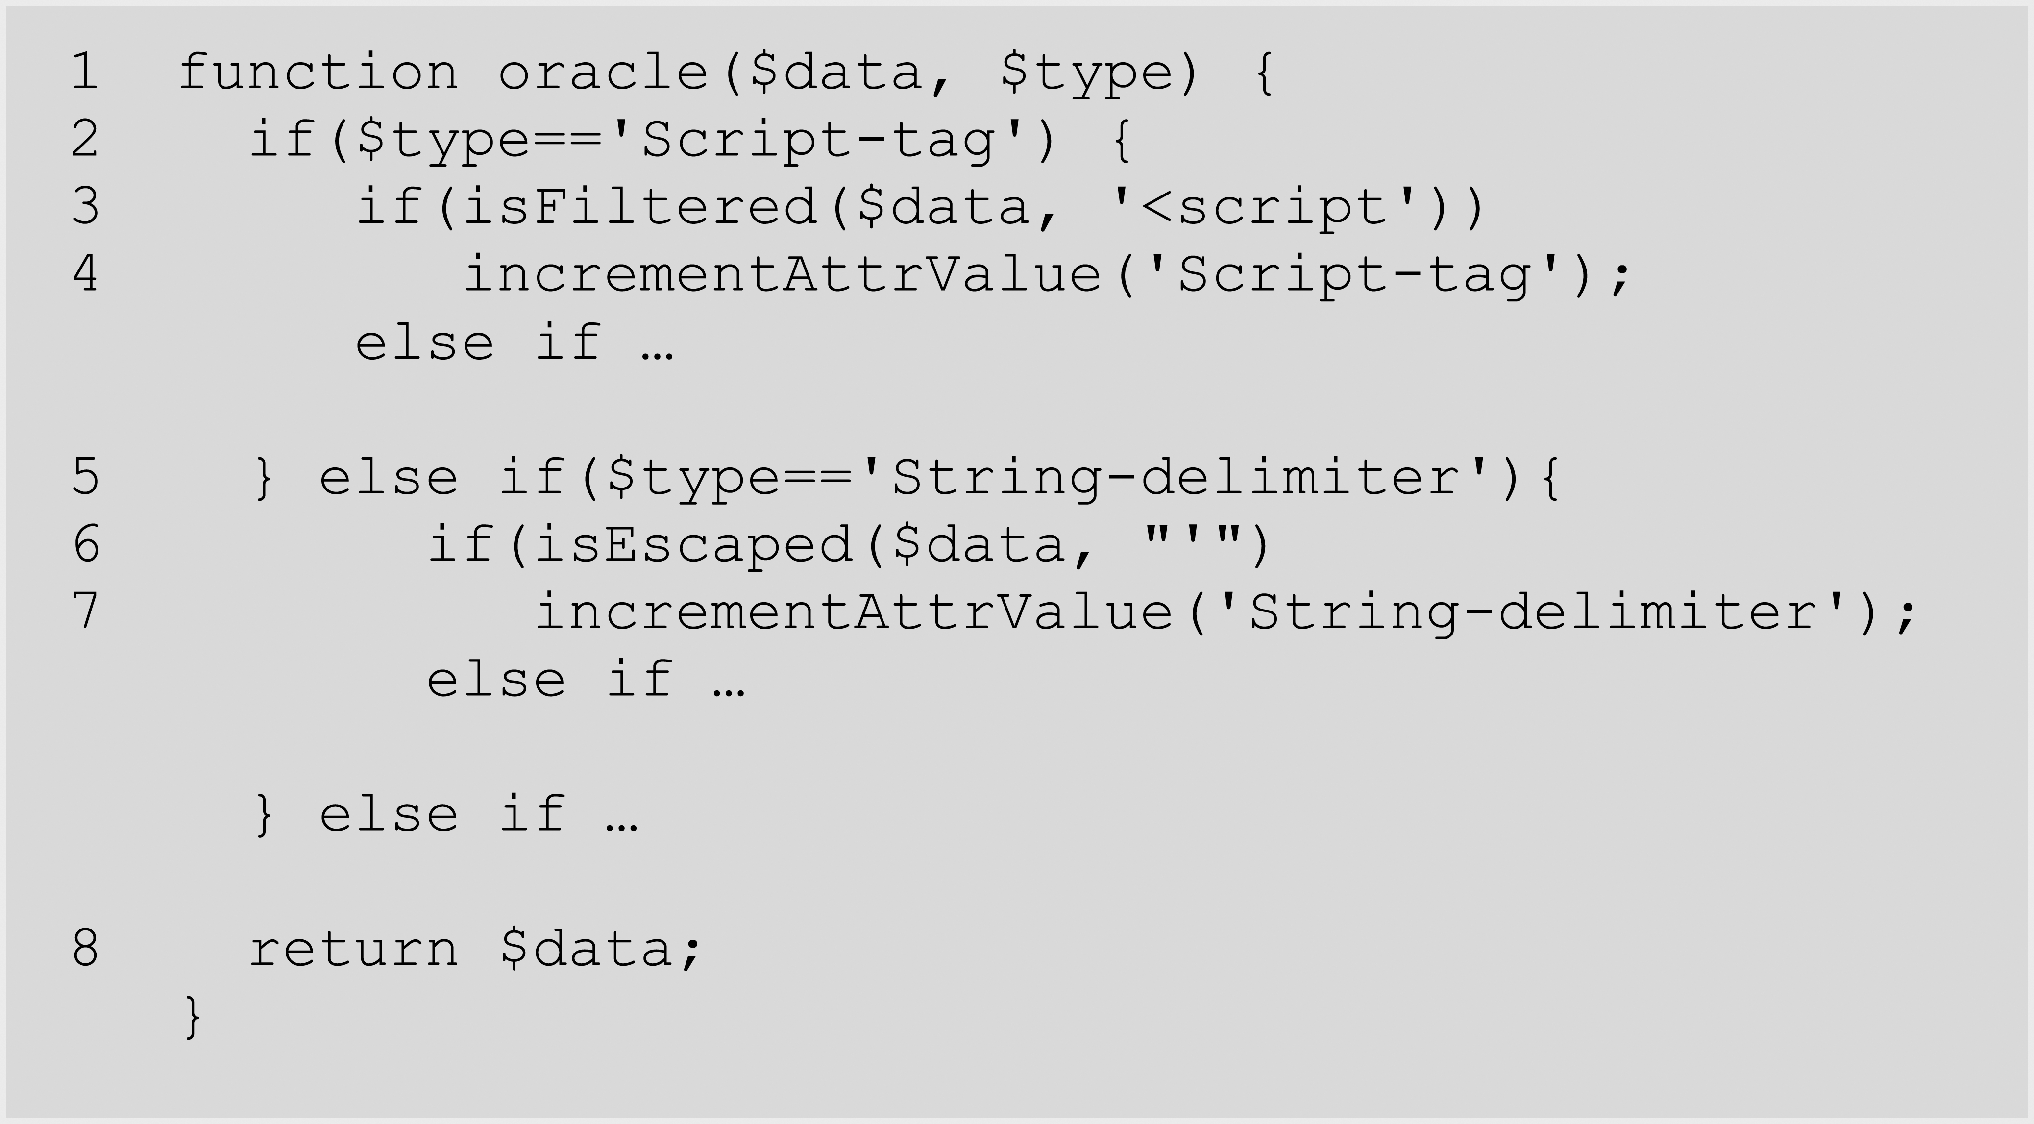Image resolution: width=2034 pixels, height=1124 pixels.
Task: Click the else if ellipsis under line 4
Action: pyautogui.click(x=515, y=343)
